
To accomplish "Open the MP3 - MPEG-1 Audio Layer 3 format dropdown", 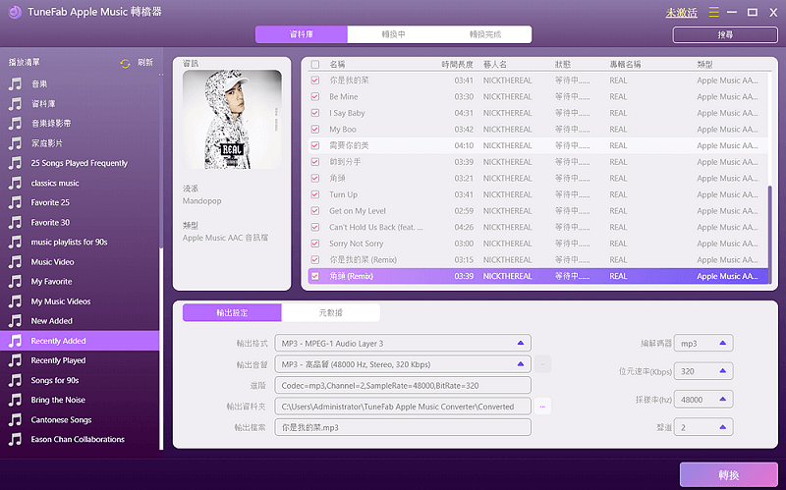I will pyautogui.click(x=403, y=344).
